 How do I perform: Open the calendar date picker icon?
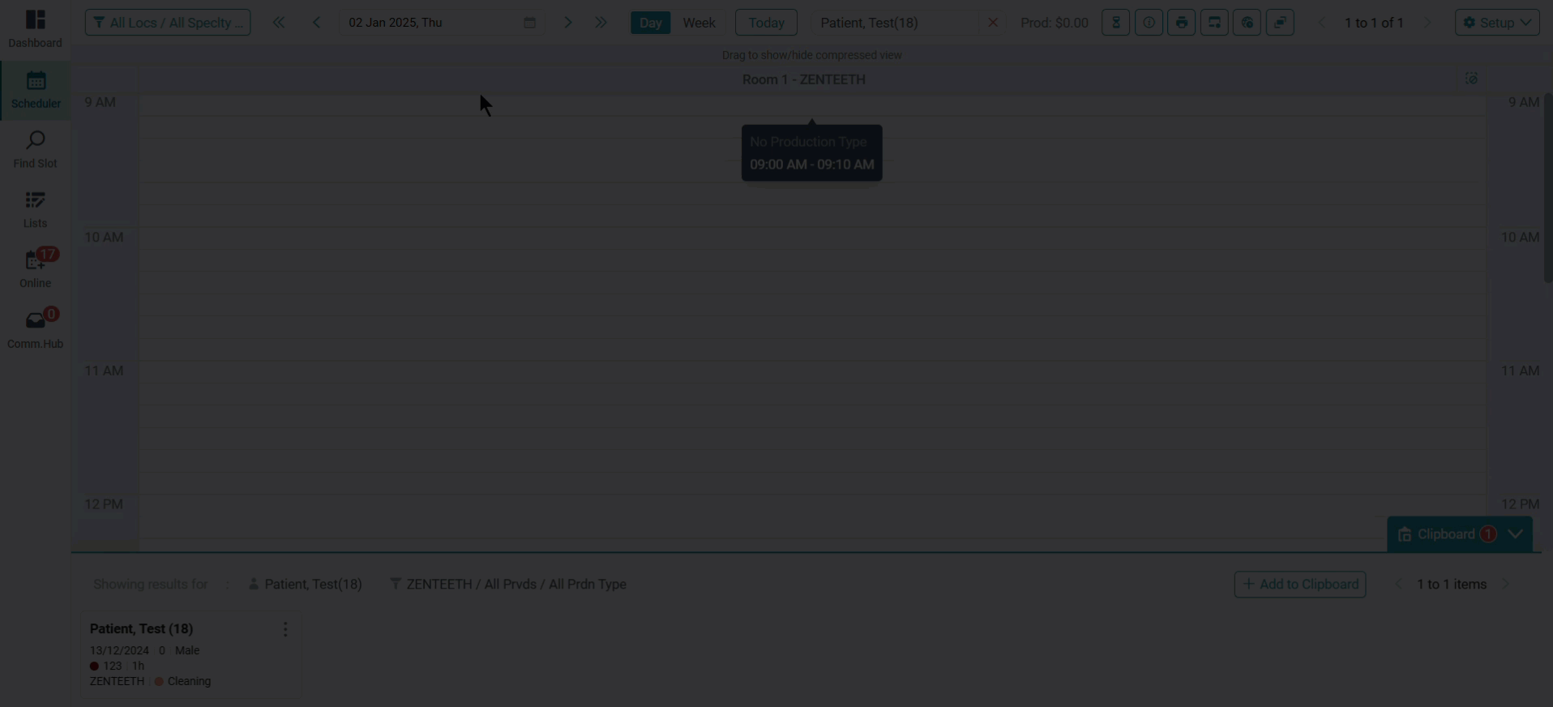pos(529,23)
